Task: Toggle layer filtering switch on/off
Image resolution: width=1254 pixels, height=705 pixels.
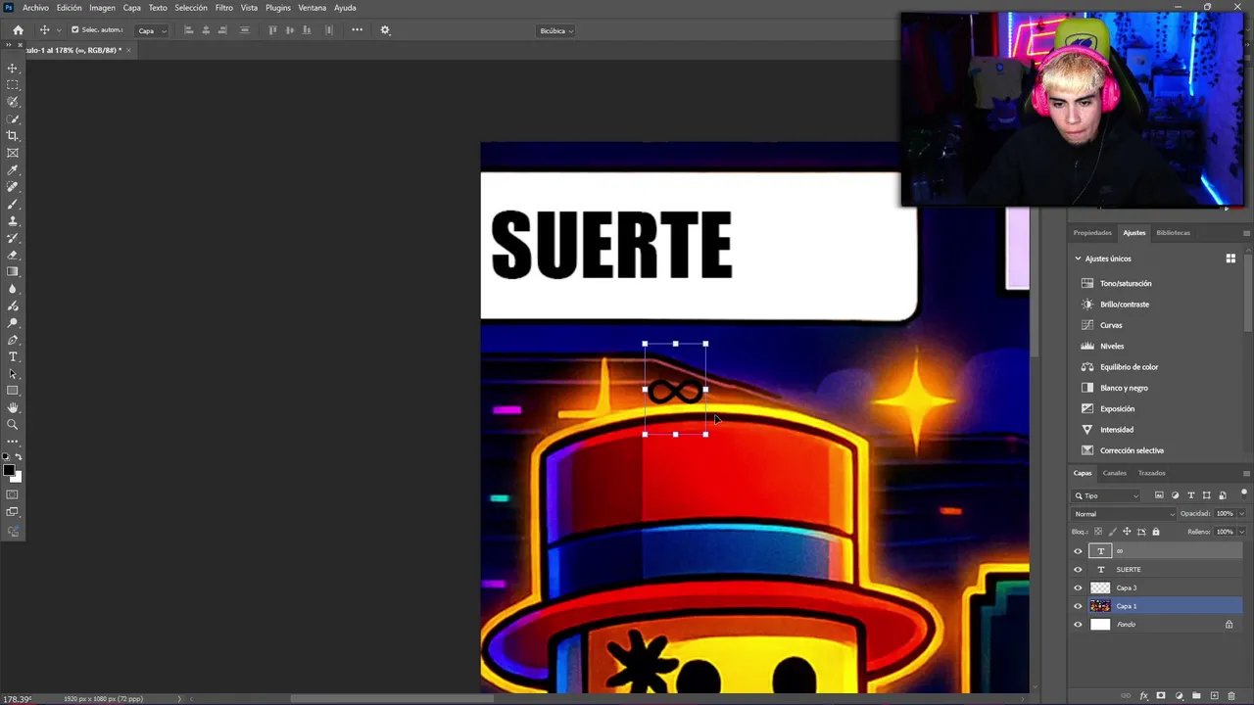Action: pyautogui.click(x=1244, y=494)
